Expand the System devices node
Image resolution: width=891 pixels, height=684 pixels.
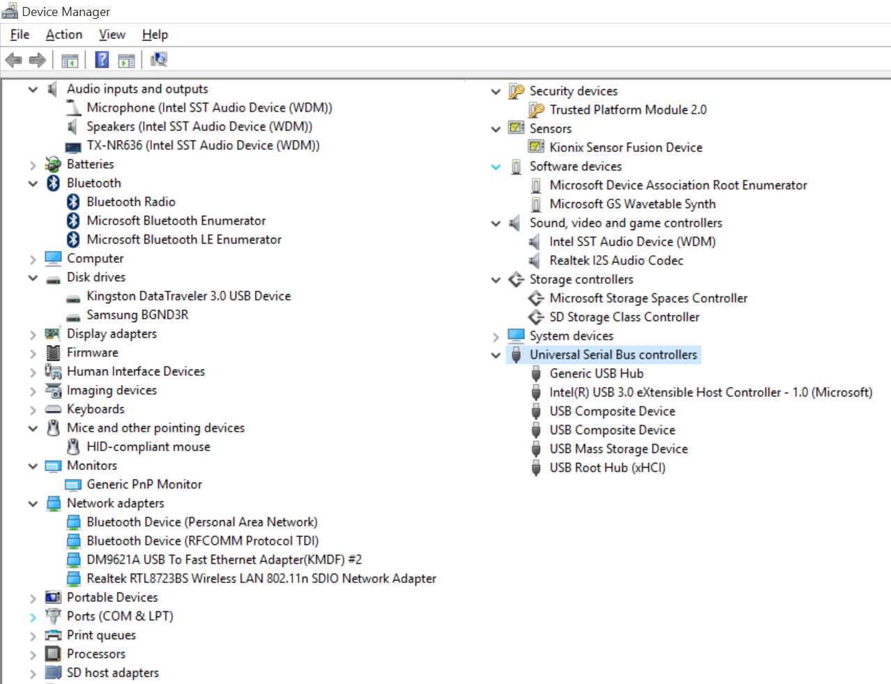[x=496, y=337]
